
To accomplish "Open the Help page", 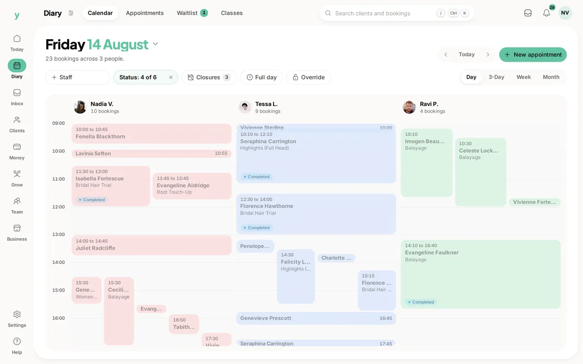I will pyautogui.click(x=17, y=346).
